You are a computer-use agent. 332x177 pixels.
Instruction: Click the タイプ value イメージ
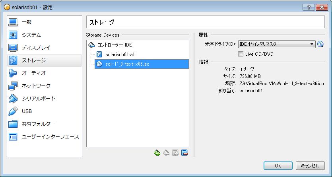[x=247, y=69]
